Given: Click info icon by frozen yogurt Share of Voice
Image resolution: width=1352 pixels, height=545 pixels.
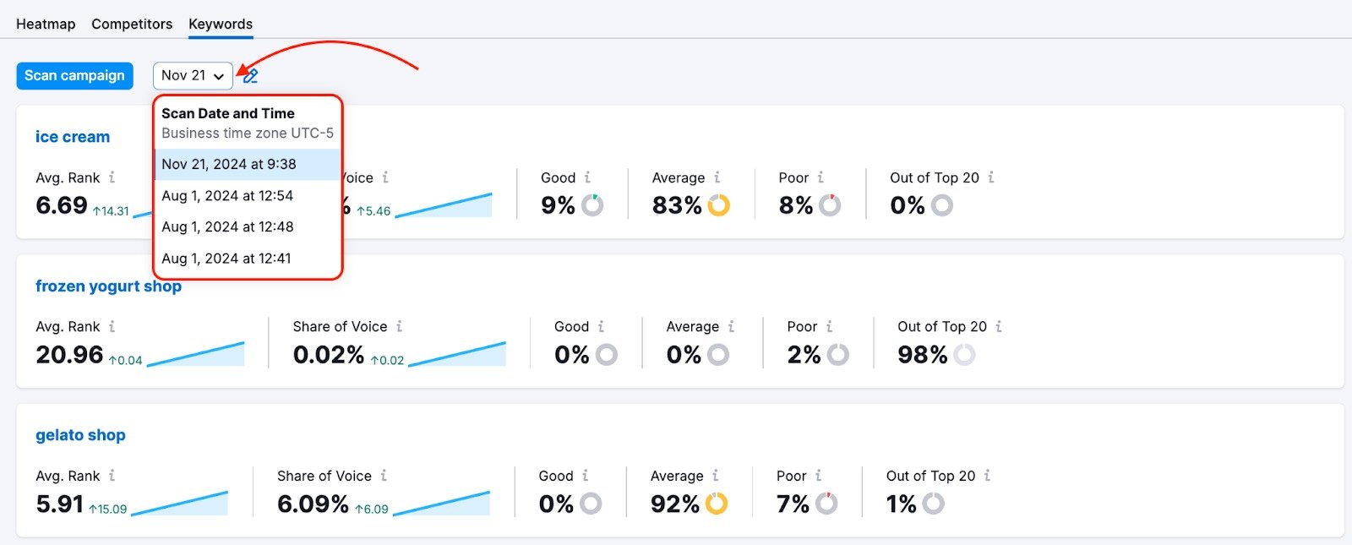Looking at the screenshot, I should click(x=399, y=326).
